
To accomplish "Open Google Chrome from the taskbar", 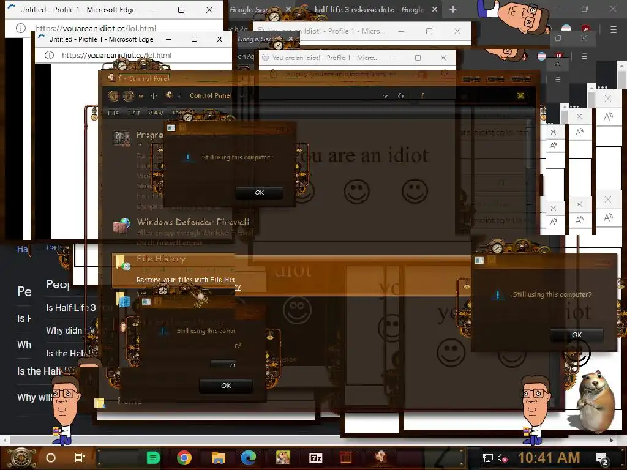I will click(184, 458).
